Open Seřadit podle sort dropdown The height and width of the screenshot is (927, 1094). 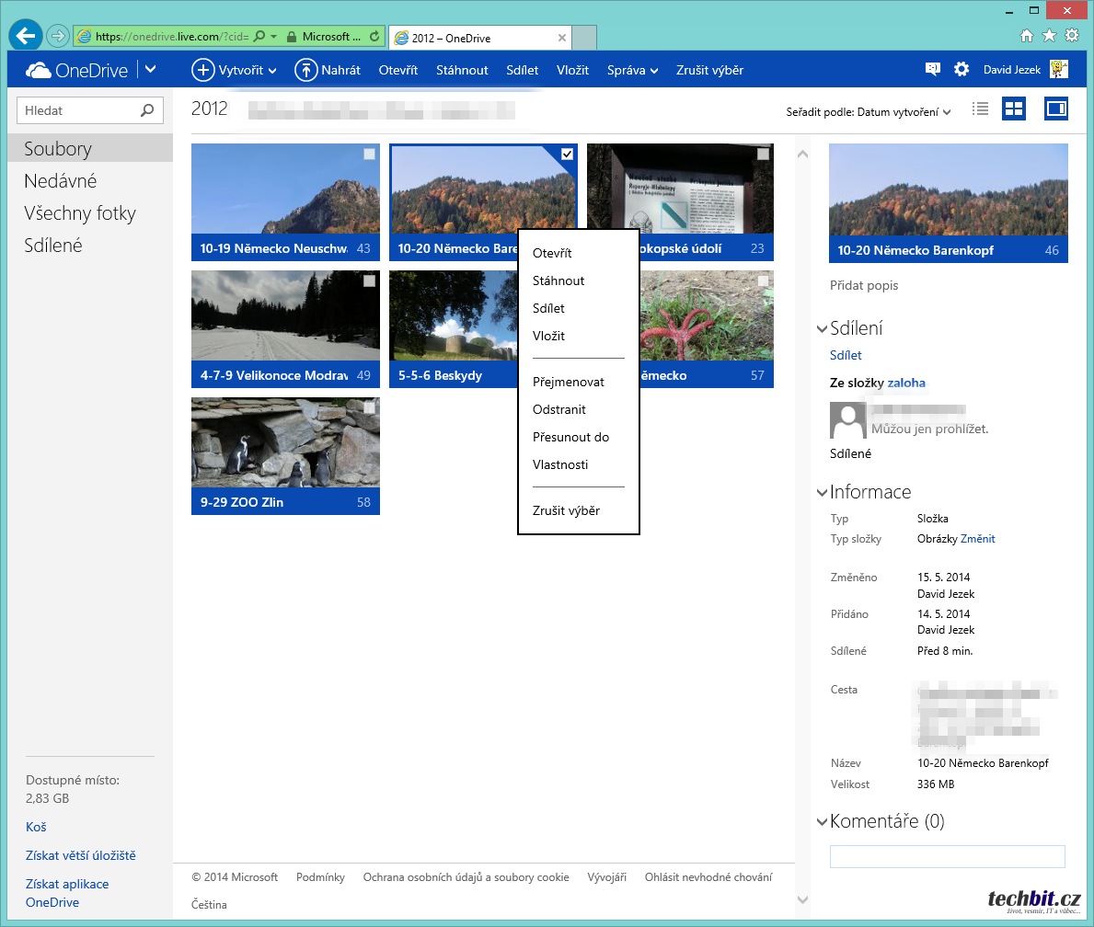868,112
